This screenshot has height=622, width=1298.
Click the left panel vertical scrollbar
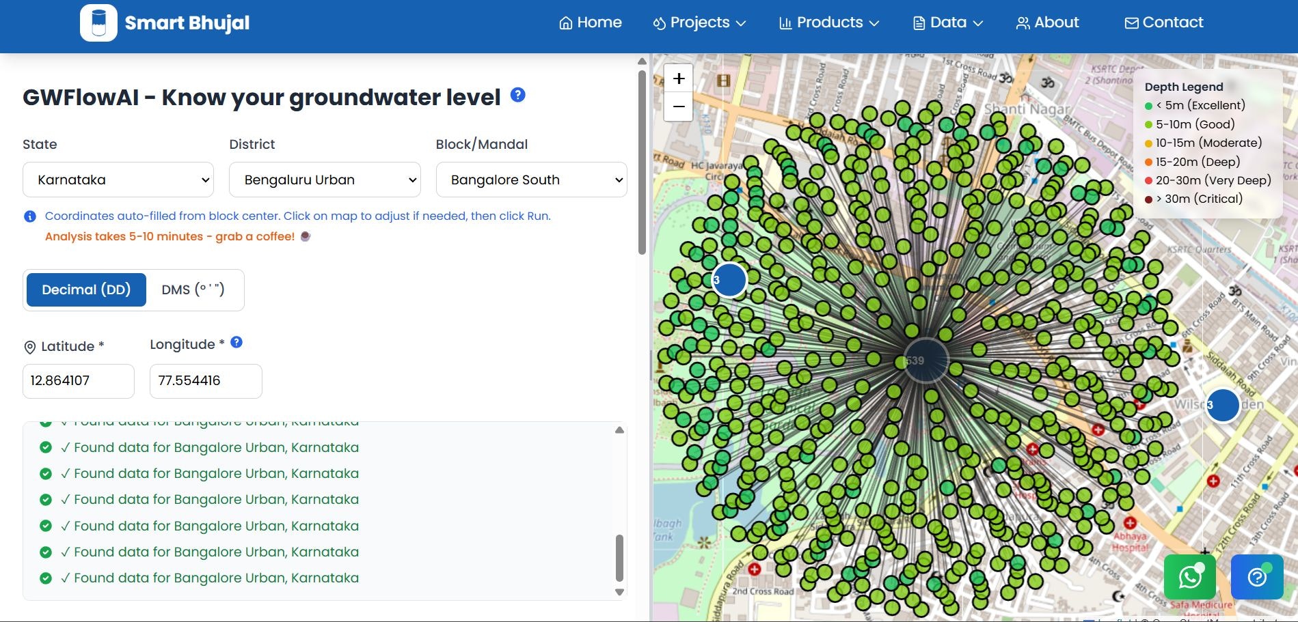pos(642,162)
